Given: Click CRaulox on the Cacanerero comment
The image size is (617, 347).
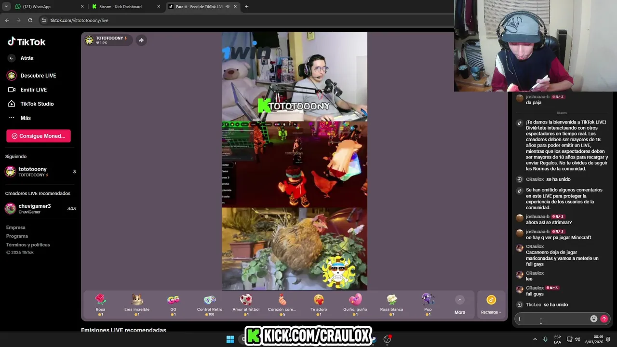Looking at the screenshot, I should 535,246.
